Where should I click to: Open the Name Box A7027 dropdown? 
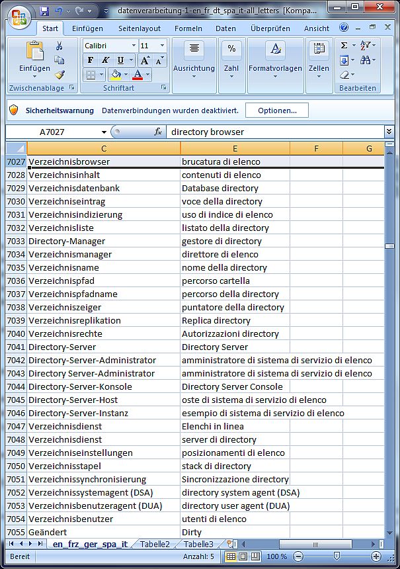(x=104, y=132)
